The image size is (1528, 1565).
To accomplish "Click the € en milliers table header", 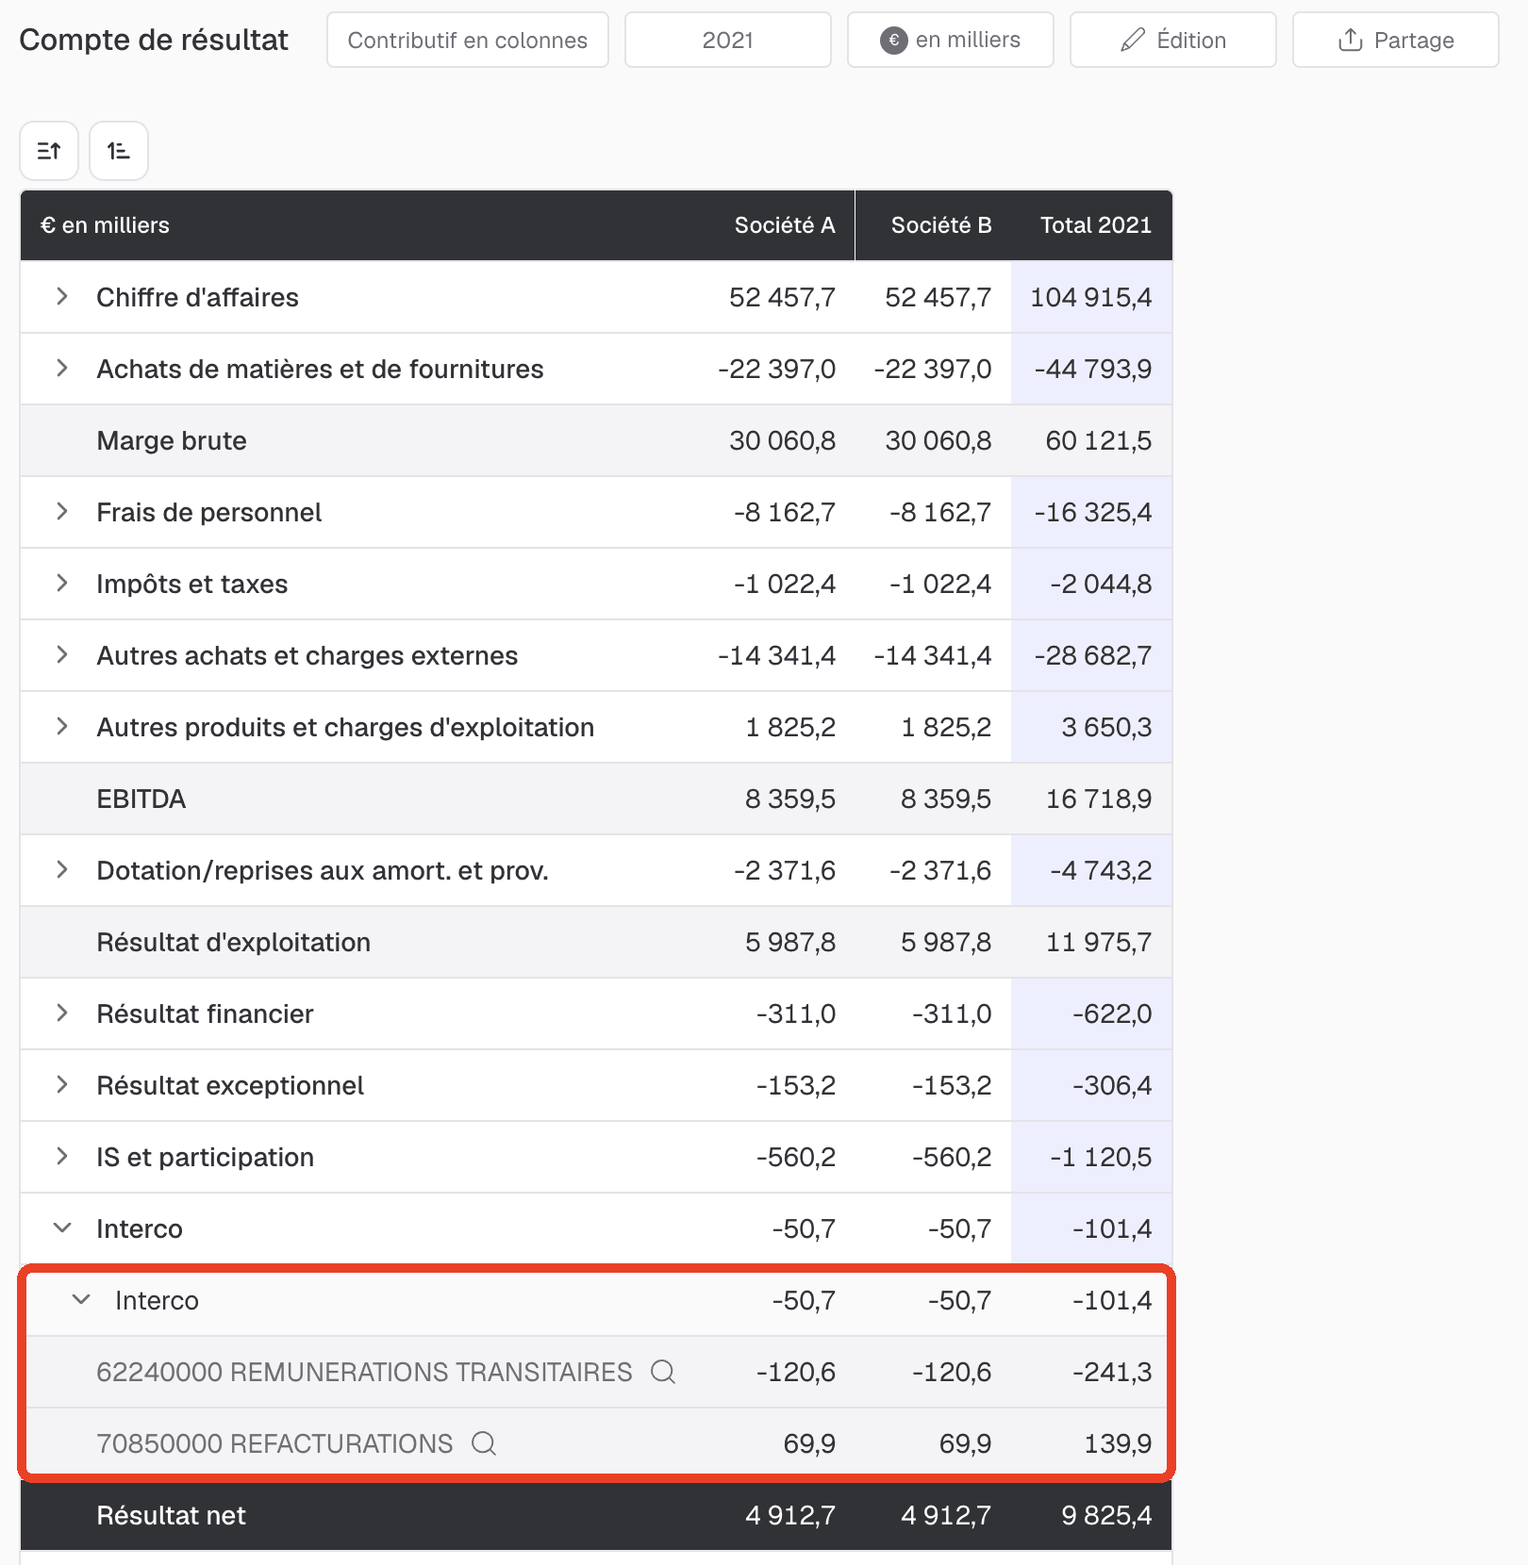I will point(105,225).
